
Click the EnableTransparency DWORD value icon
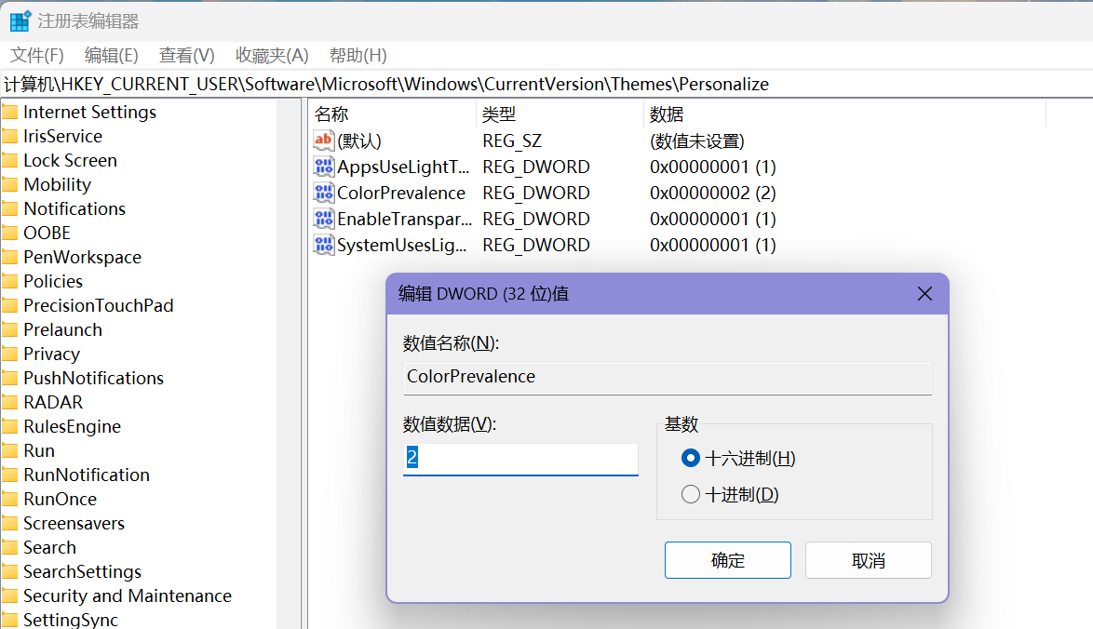323,220
